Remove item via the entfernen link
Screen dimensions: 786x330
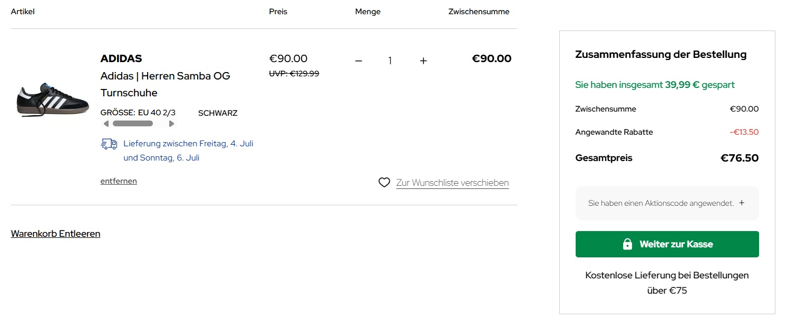(x=119, y=181)
